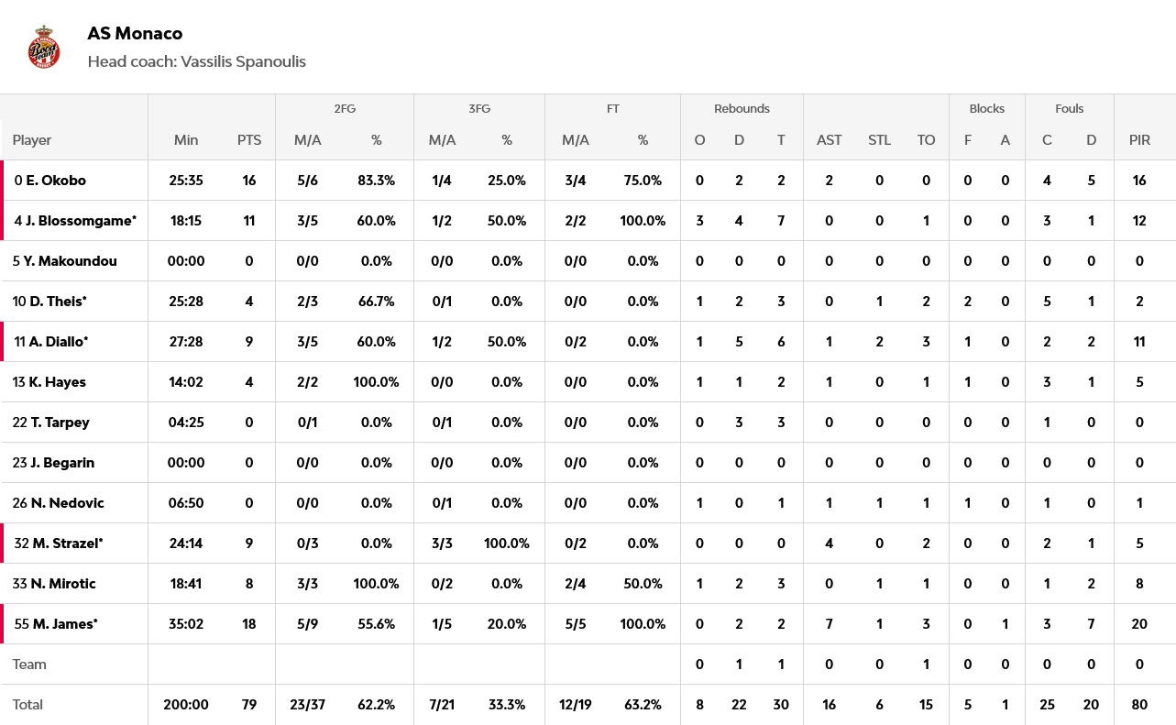Open E. Okobo's player page
The width and height of the screenshot is (1176, 725).
(56, 181)
